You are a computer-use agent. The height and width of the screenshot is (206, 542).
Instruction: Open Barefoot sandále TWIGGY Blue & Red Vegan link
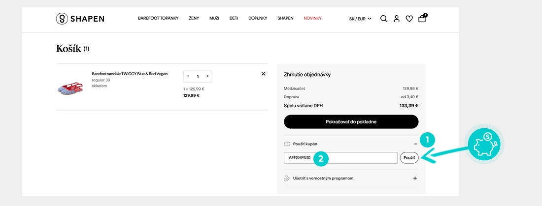click(x=130, y=74)
